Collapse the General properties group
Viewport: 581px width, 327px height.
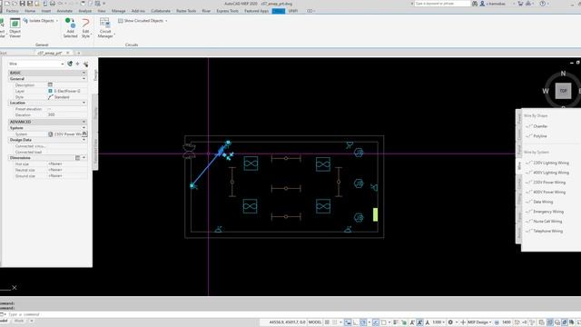point(84,79)
